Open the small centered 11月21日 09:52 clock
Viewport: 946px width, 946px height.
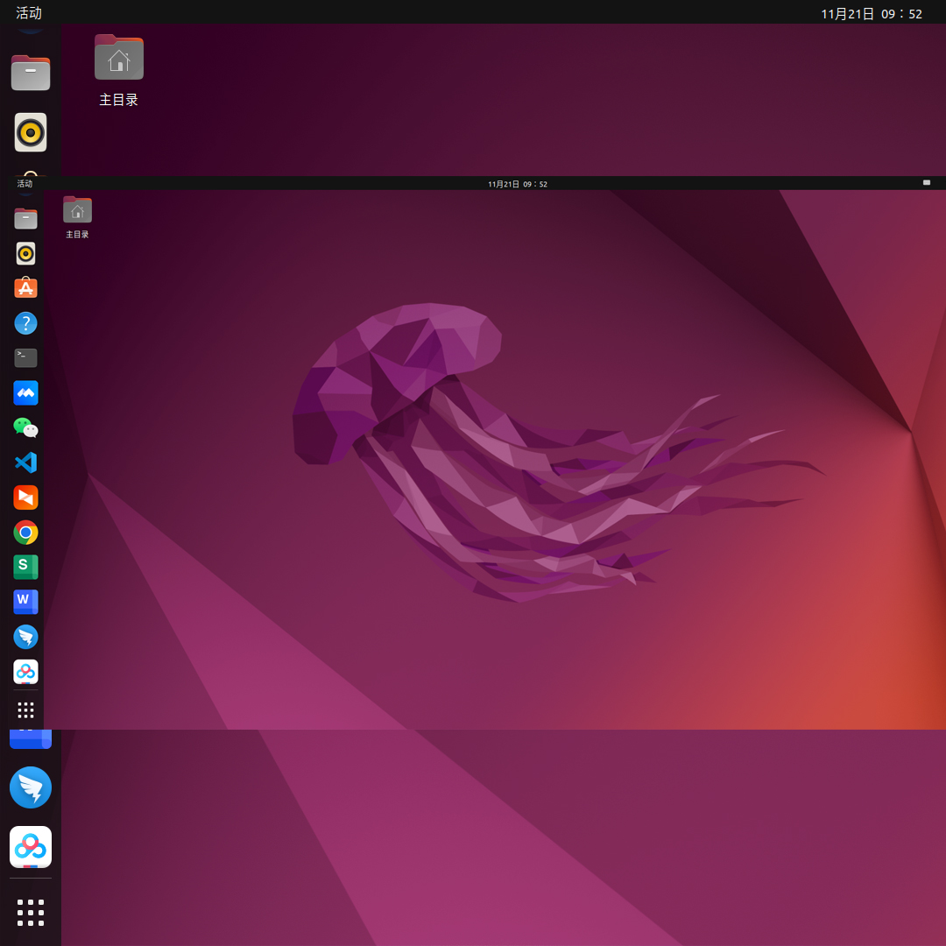point(518,184)
